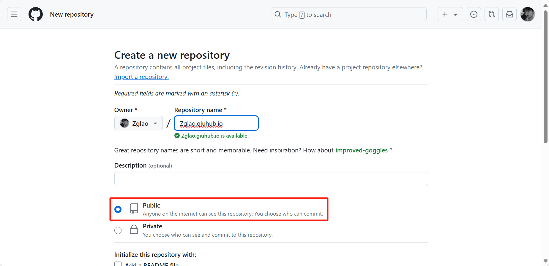Click the 'Zglao.giuhub.io is available.' message

click(215, 136)
